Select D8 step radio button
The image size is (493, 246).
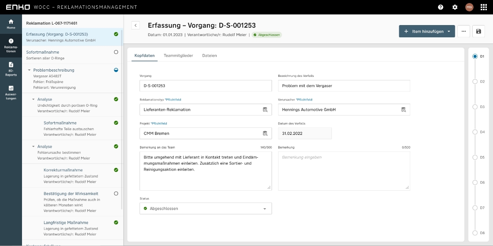pyautogui.click(x=475, y=233)
